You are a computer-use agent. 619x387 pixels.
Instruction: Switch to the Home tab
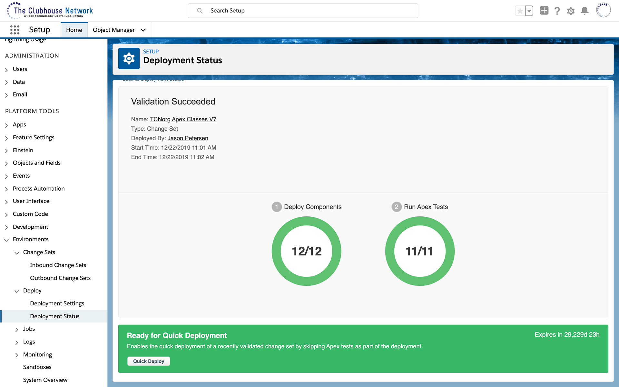point(74,30)
